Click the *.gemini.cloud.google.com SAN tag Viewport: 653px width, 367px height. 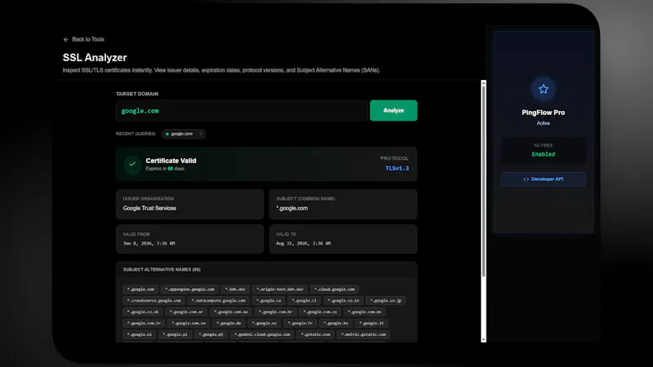(262, 334)
